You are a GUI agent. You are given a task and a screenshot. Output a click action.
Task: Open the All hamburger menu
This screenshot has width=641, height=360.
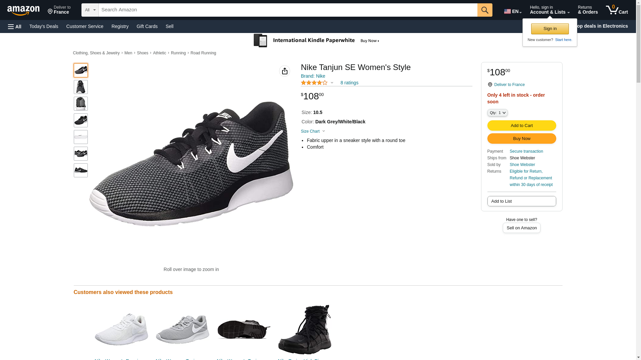[15, 27]
